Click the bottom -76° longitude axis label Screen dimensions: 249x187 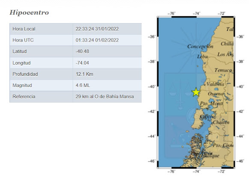(x=172, y=172)
